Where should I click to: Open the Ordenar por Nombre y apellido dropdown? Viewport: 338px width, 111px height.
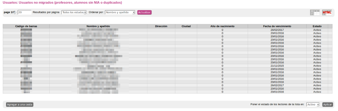coord(120,13)
